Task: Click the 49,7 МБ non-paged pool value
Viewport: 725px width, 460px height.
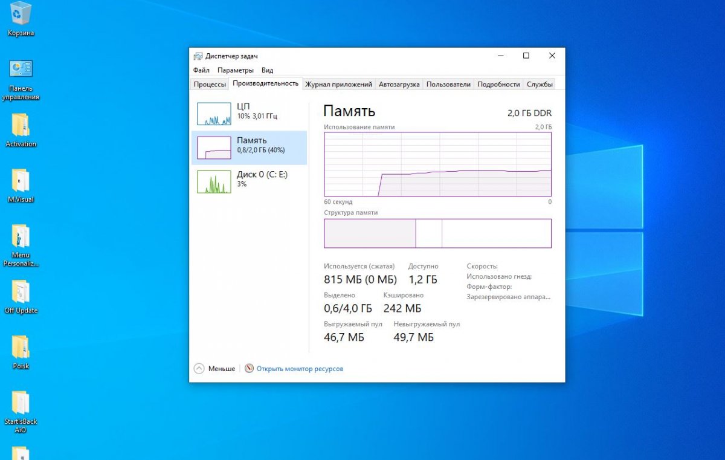Action: 414,337
